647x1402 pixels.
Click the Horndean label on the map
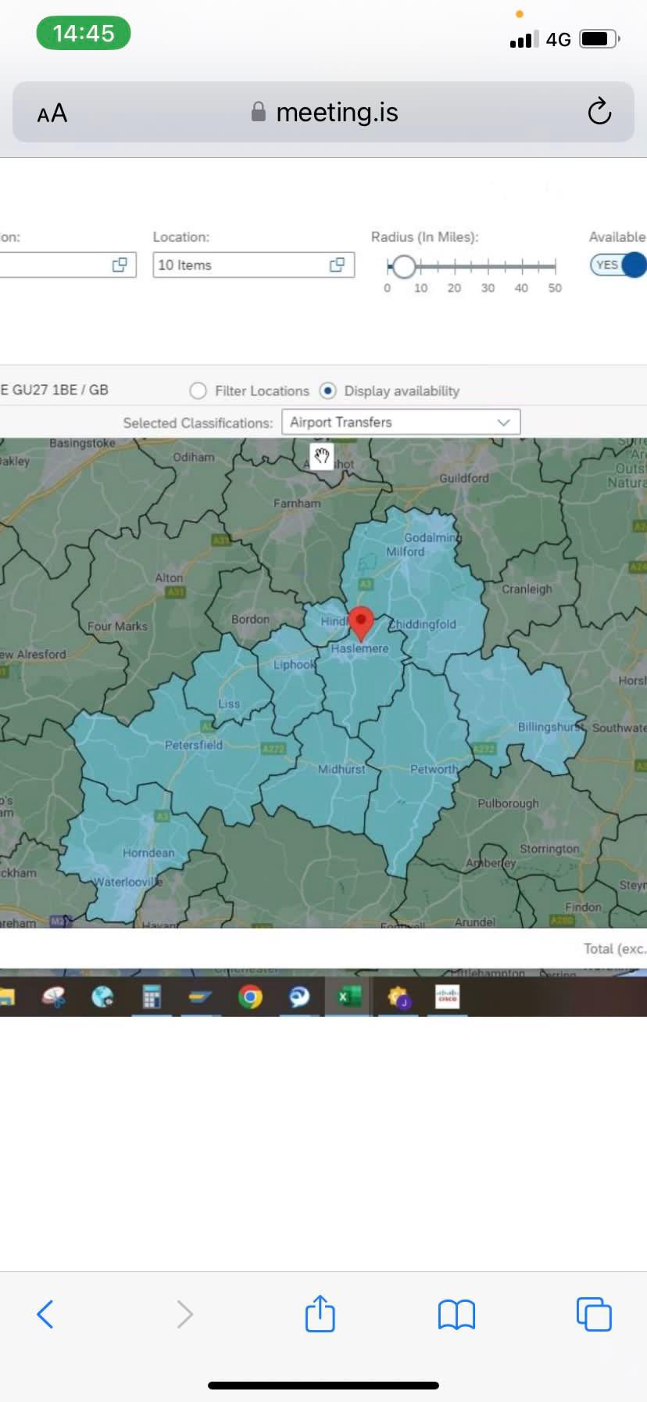click(148, 853)
